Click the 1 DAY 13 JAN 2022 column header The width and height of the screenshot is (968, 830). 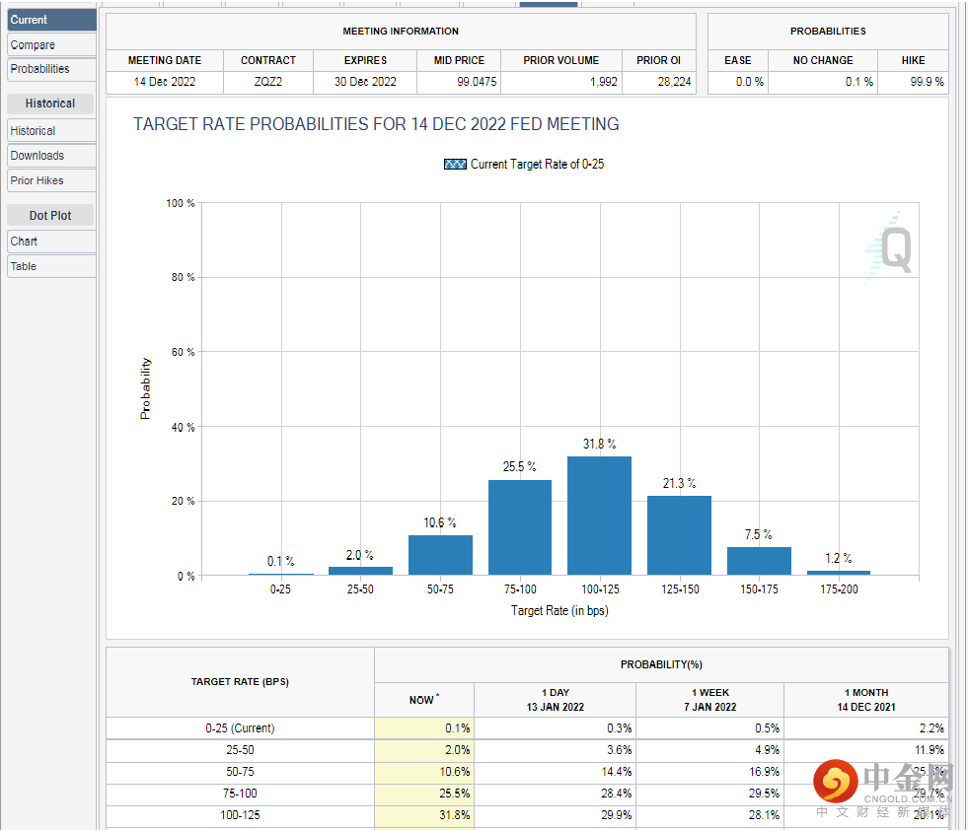(x=555, y=700)
